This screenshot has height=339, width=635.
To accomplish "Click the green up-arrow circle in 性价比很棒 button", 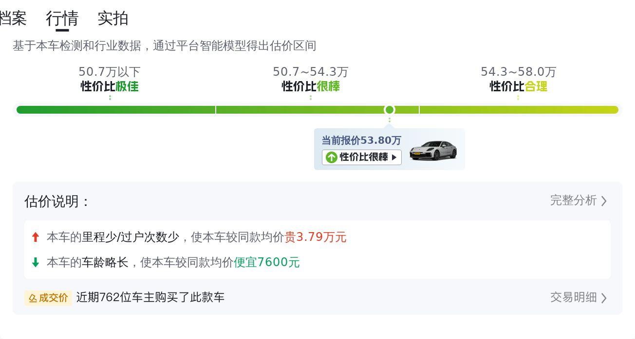I will click(x=332, y=157).
